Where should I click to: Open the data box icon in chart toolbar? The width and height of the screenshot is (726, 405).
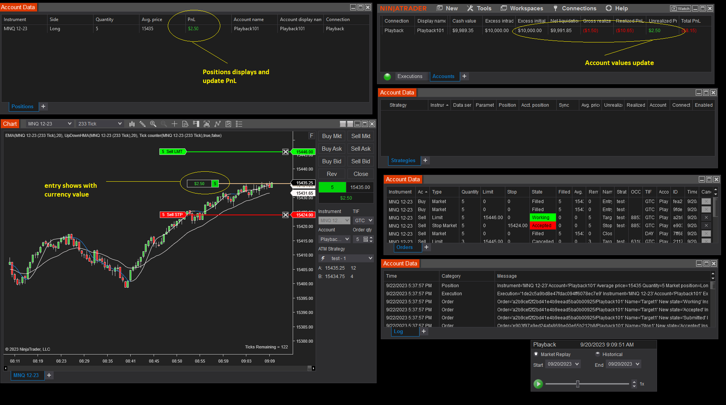pos(185,124)
